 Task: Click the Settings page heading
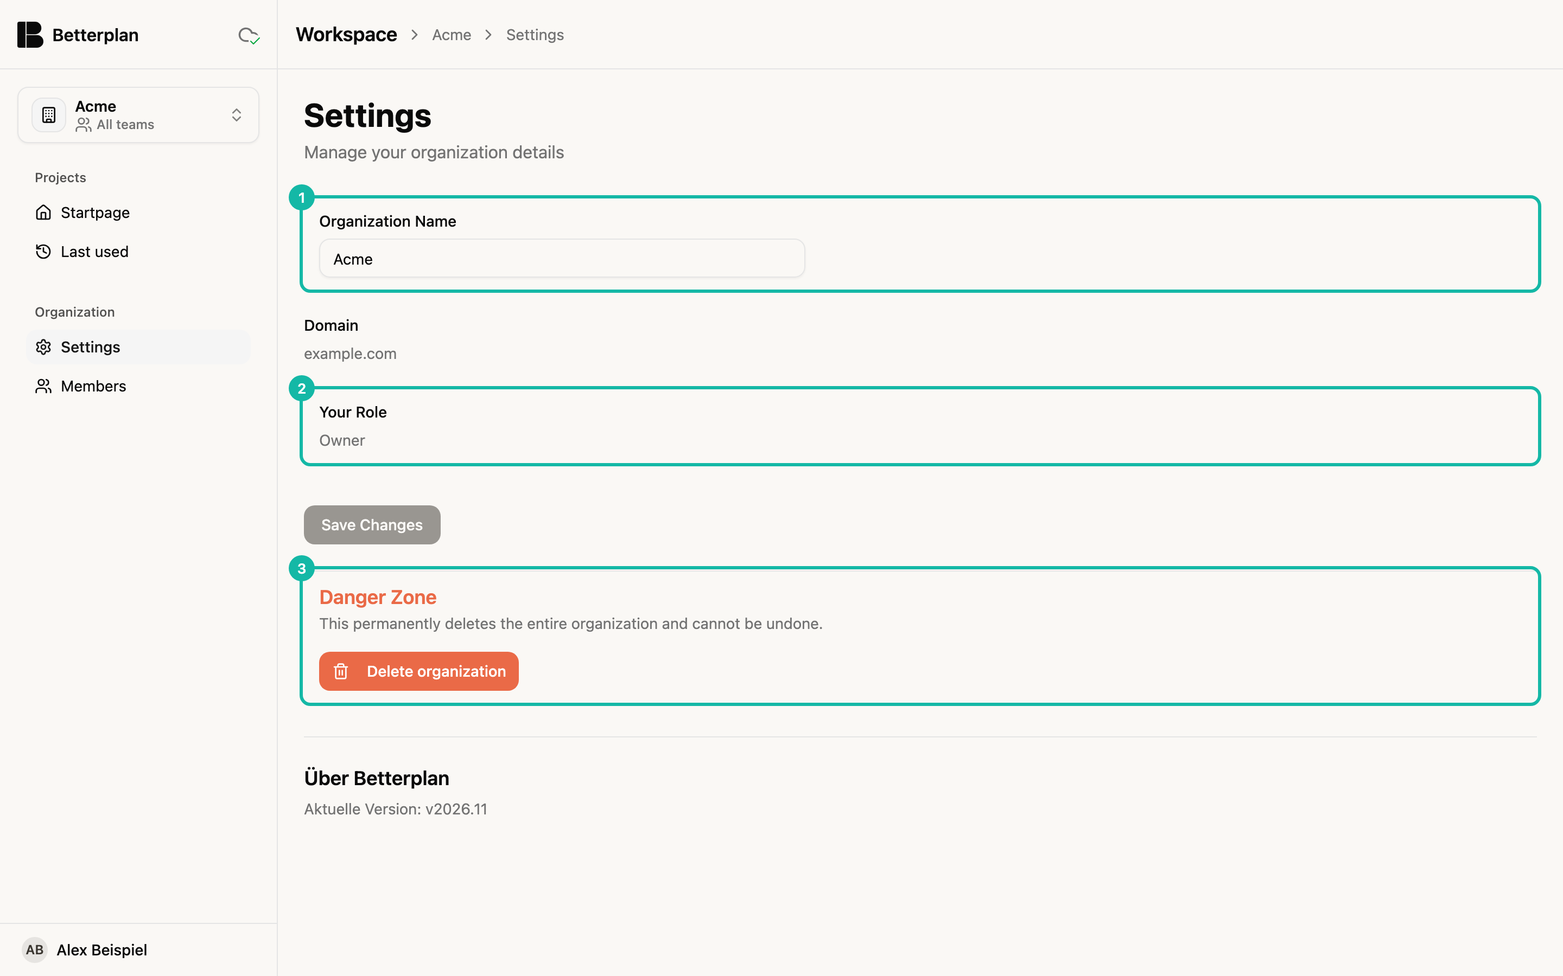pos(367,115)
